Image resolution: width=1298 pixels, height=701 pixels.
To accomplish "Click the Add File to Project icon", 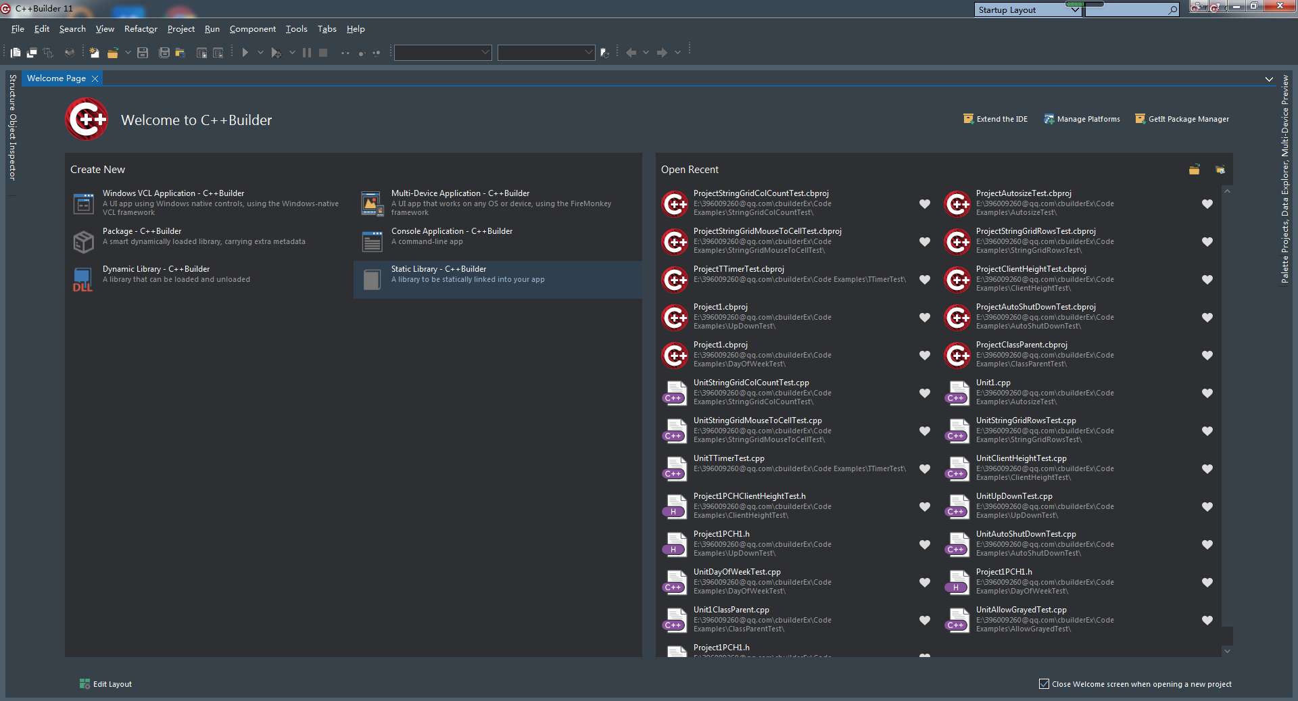I will pos(201,53).
